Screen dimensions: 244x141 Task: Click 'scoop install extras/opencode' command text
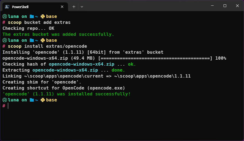(x=47, y=46)
